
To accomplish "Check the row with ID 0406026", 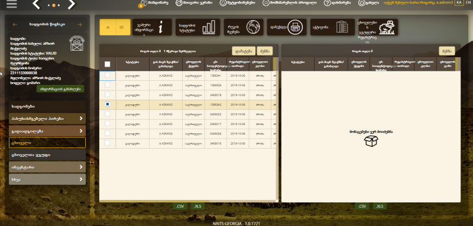I will point(108,133).
